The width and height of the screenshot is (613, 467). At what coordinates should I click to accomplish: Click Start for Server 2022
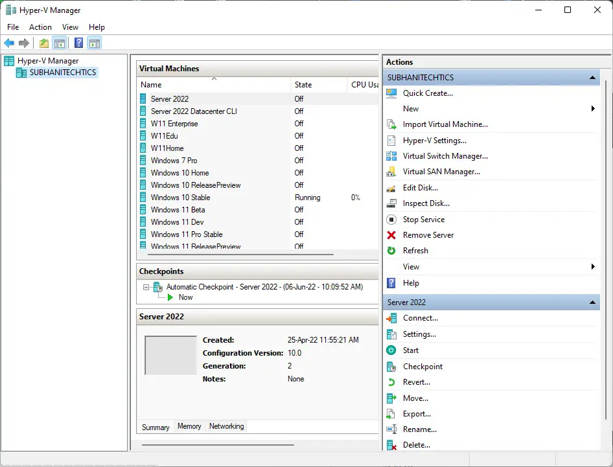[411, 350]
